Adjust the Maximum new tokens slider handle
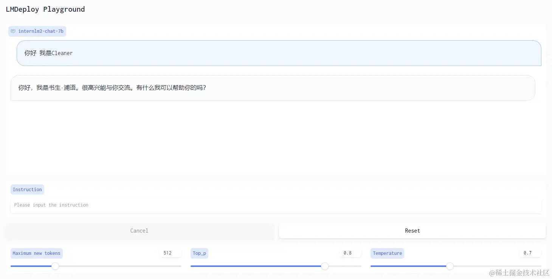 pyautogui.click(x=55, y=266)
